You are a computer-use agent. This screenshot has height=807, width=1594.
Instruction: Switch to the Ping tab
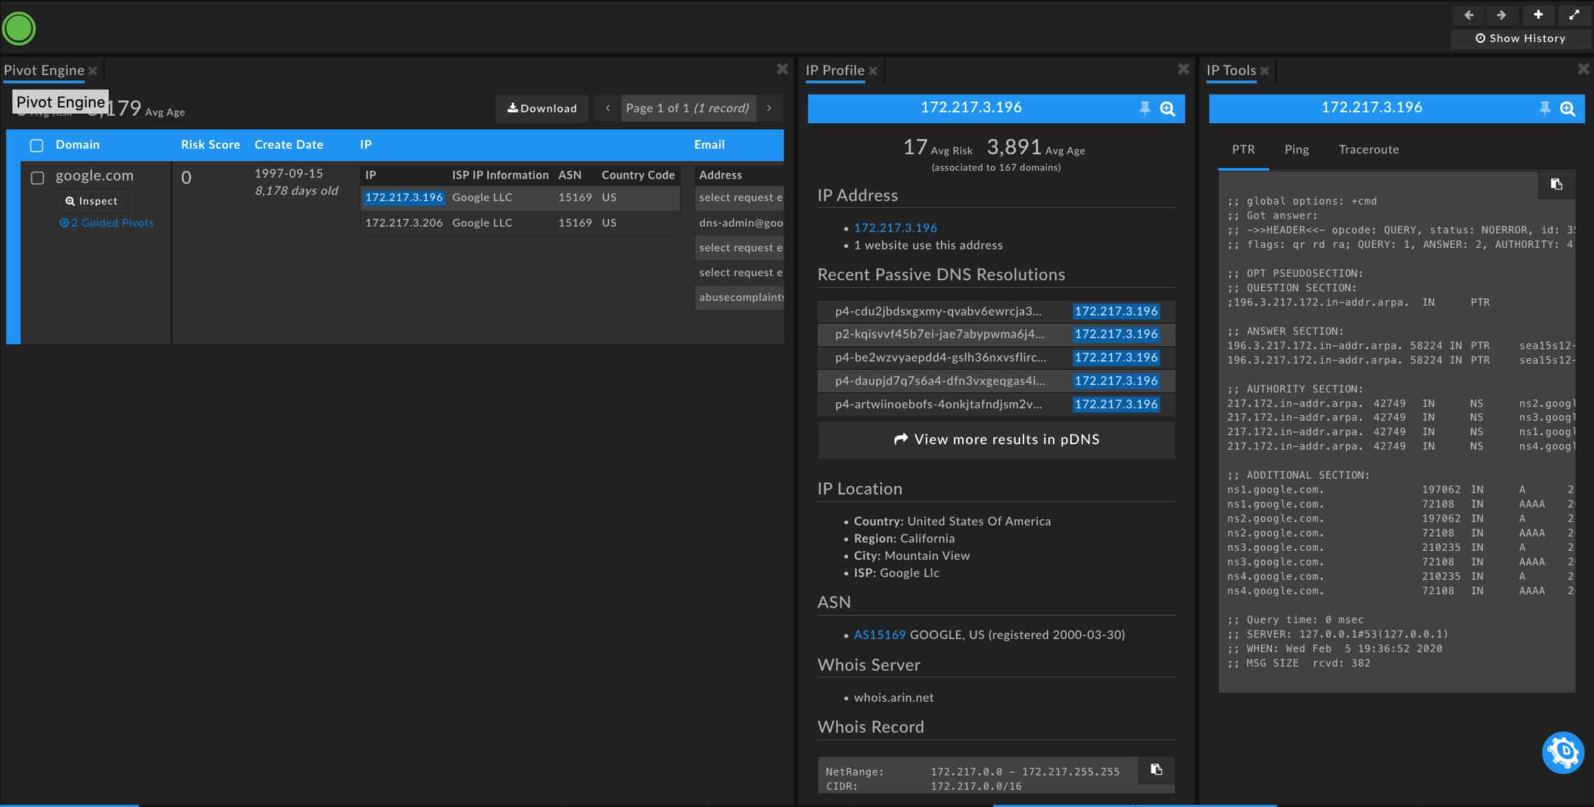pos(1297,149)
